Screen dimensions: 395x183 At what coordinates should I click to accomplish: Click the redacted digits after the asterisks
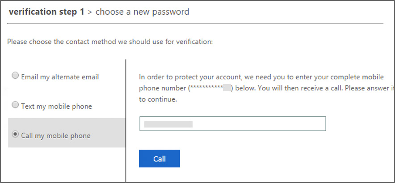point(227,88)
